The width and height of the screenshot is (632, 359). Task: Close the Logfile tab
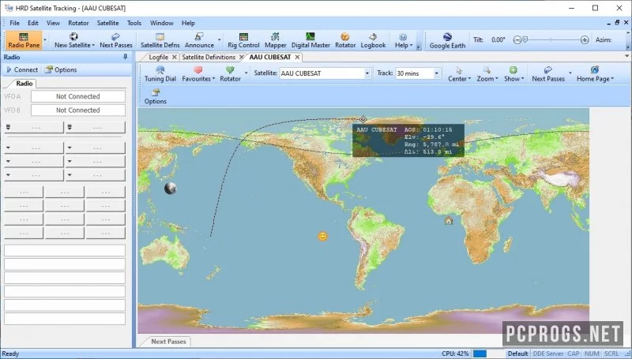[174, 57]
